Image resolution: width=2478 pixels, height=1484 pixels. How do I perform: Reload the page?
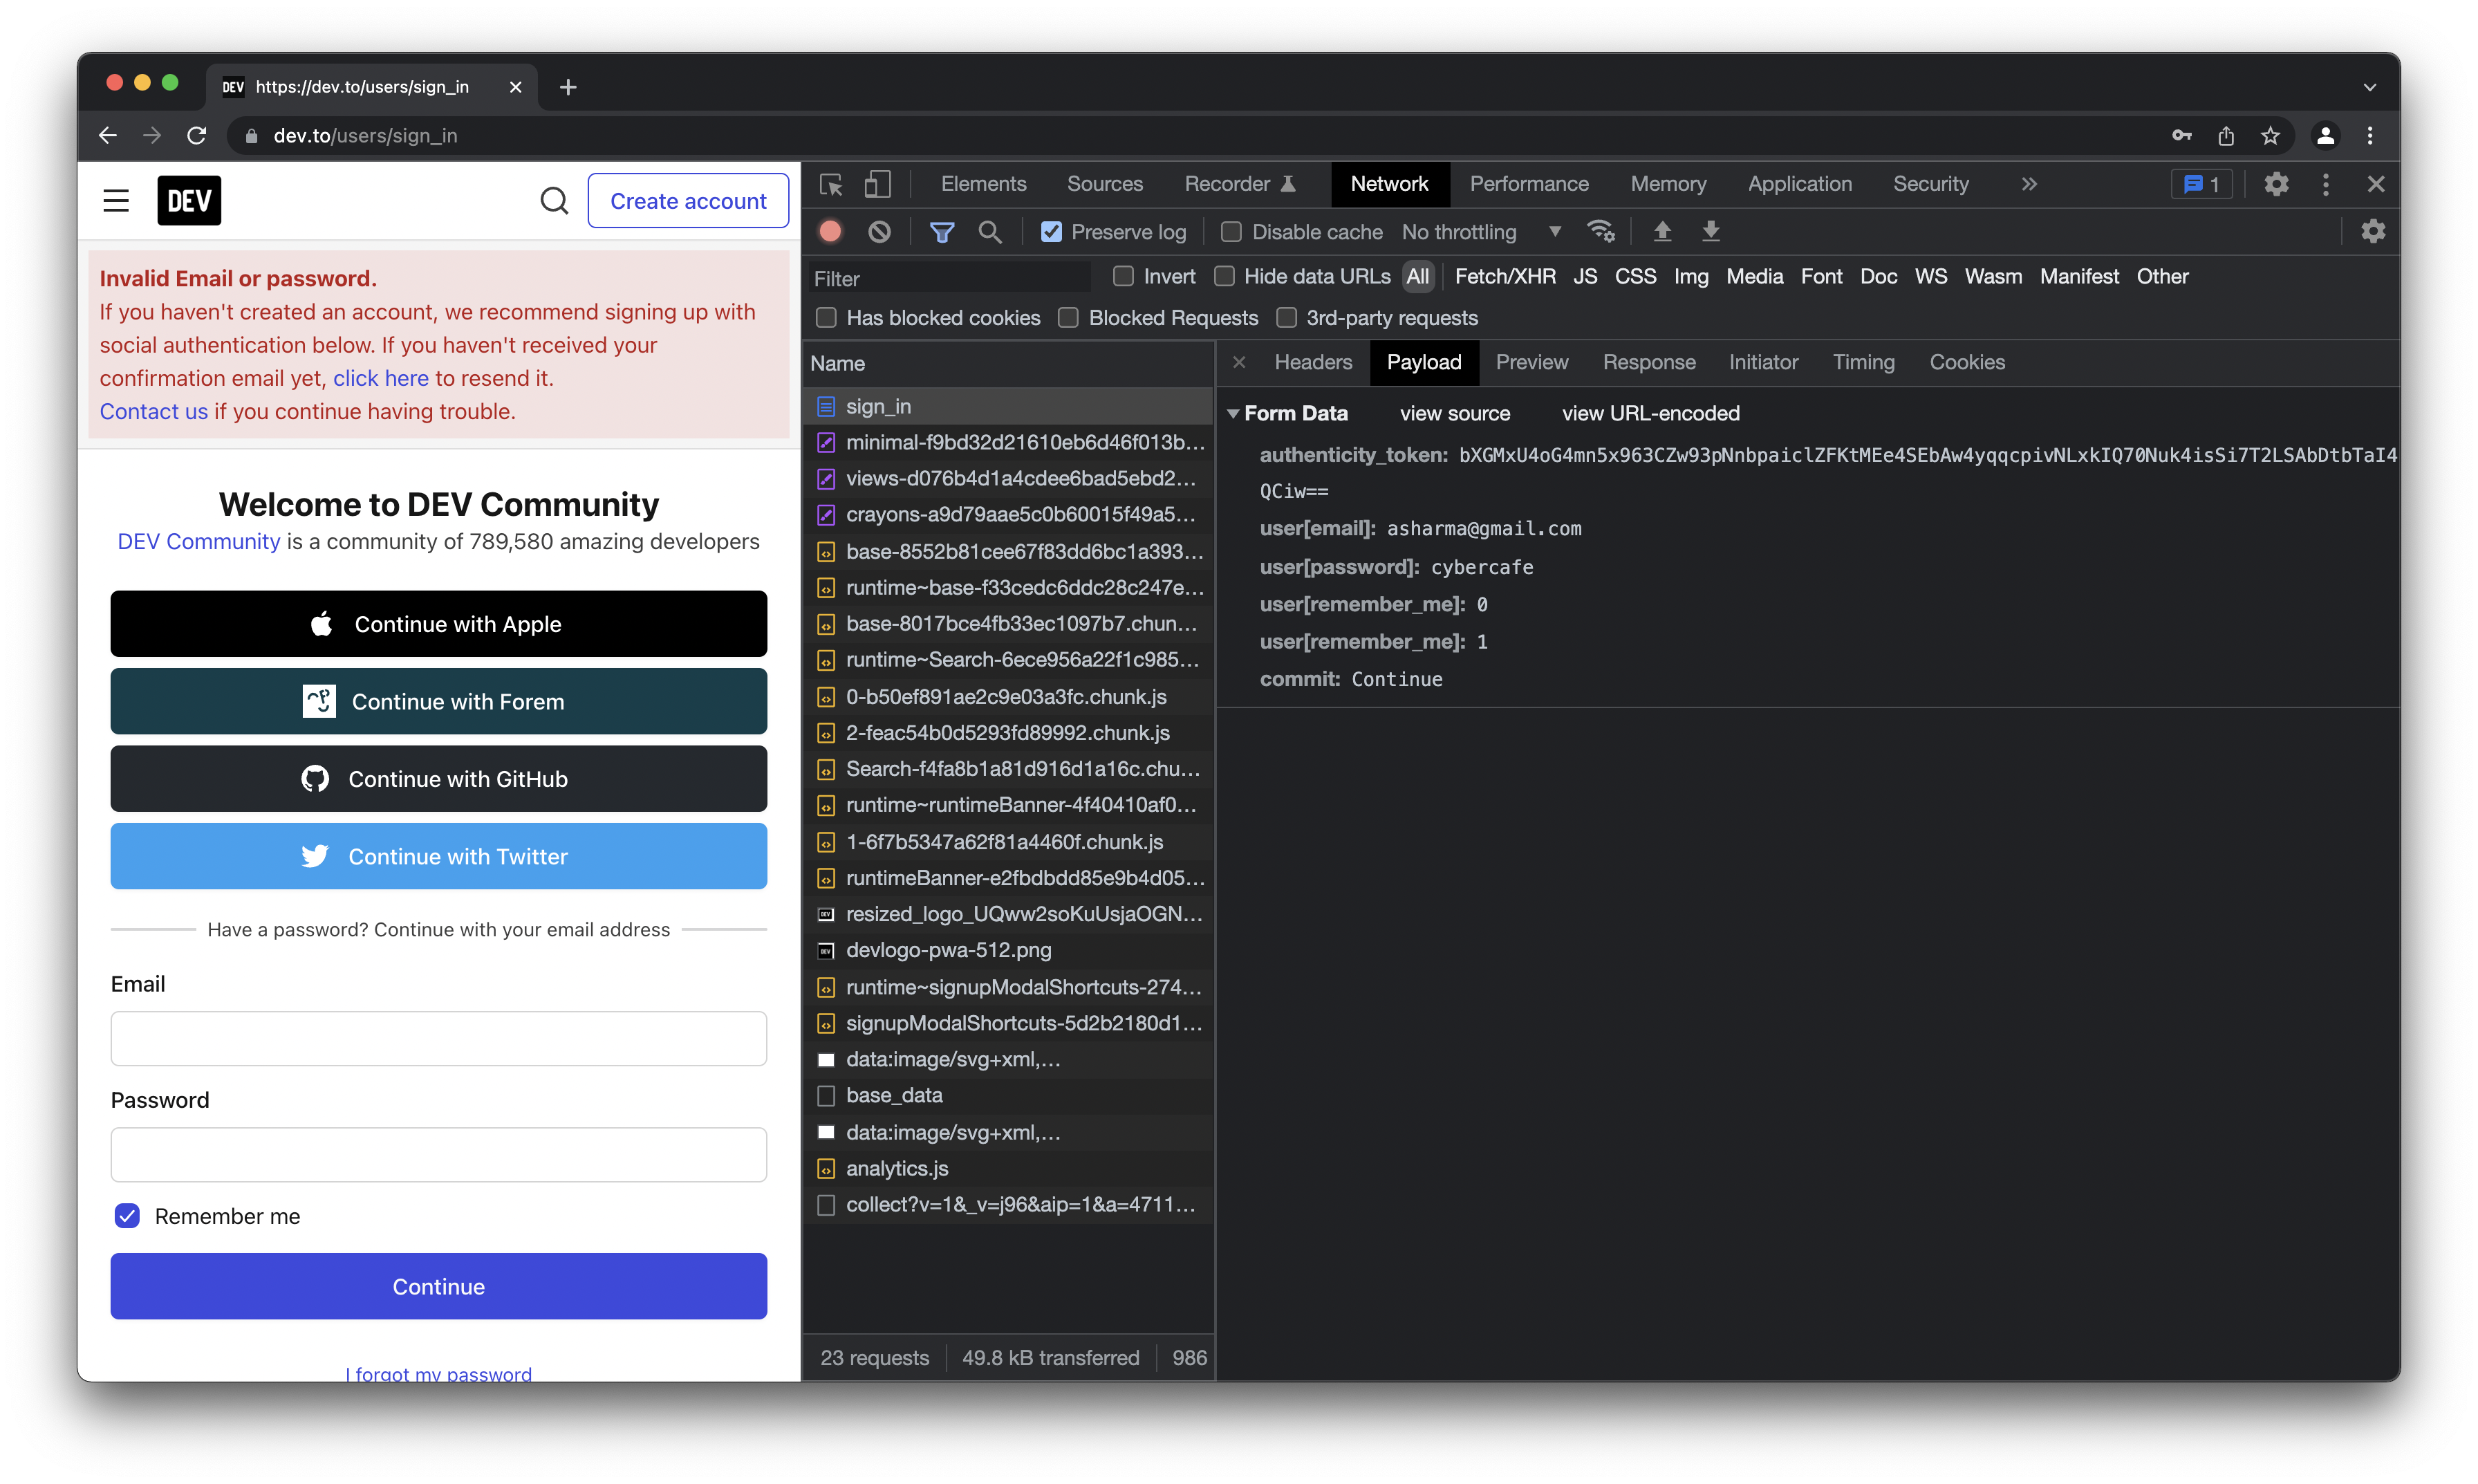click(197, 135)
